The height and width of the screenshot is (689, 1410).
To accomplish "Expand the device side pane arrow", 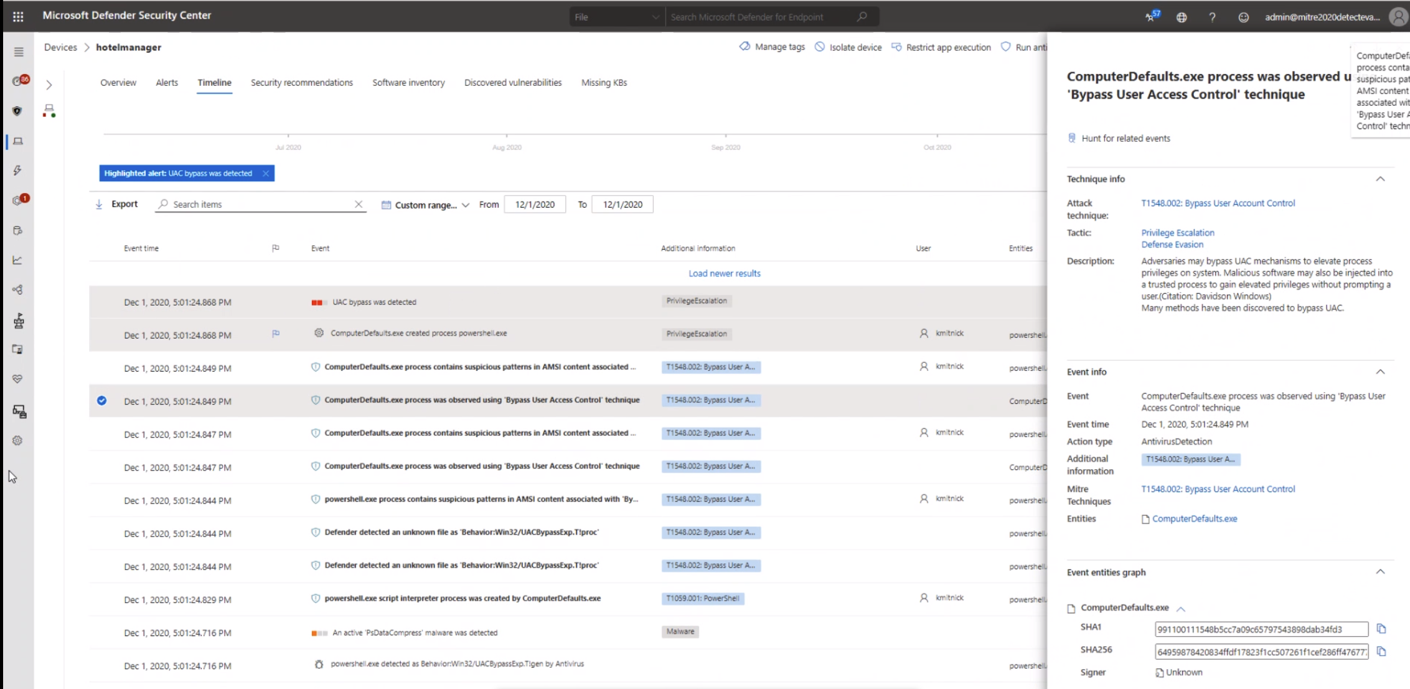I will (49, 85).
